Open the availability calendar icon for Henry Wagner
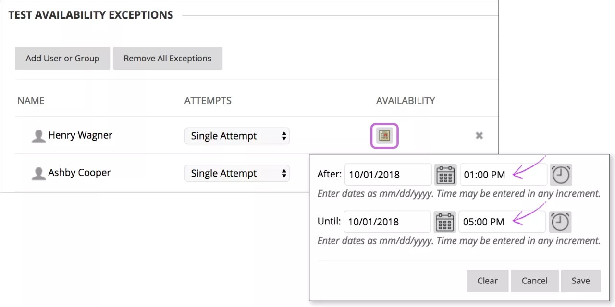This screenshot has width=615, height=307. pos(384,136)
